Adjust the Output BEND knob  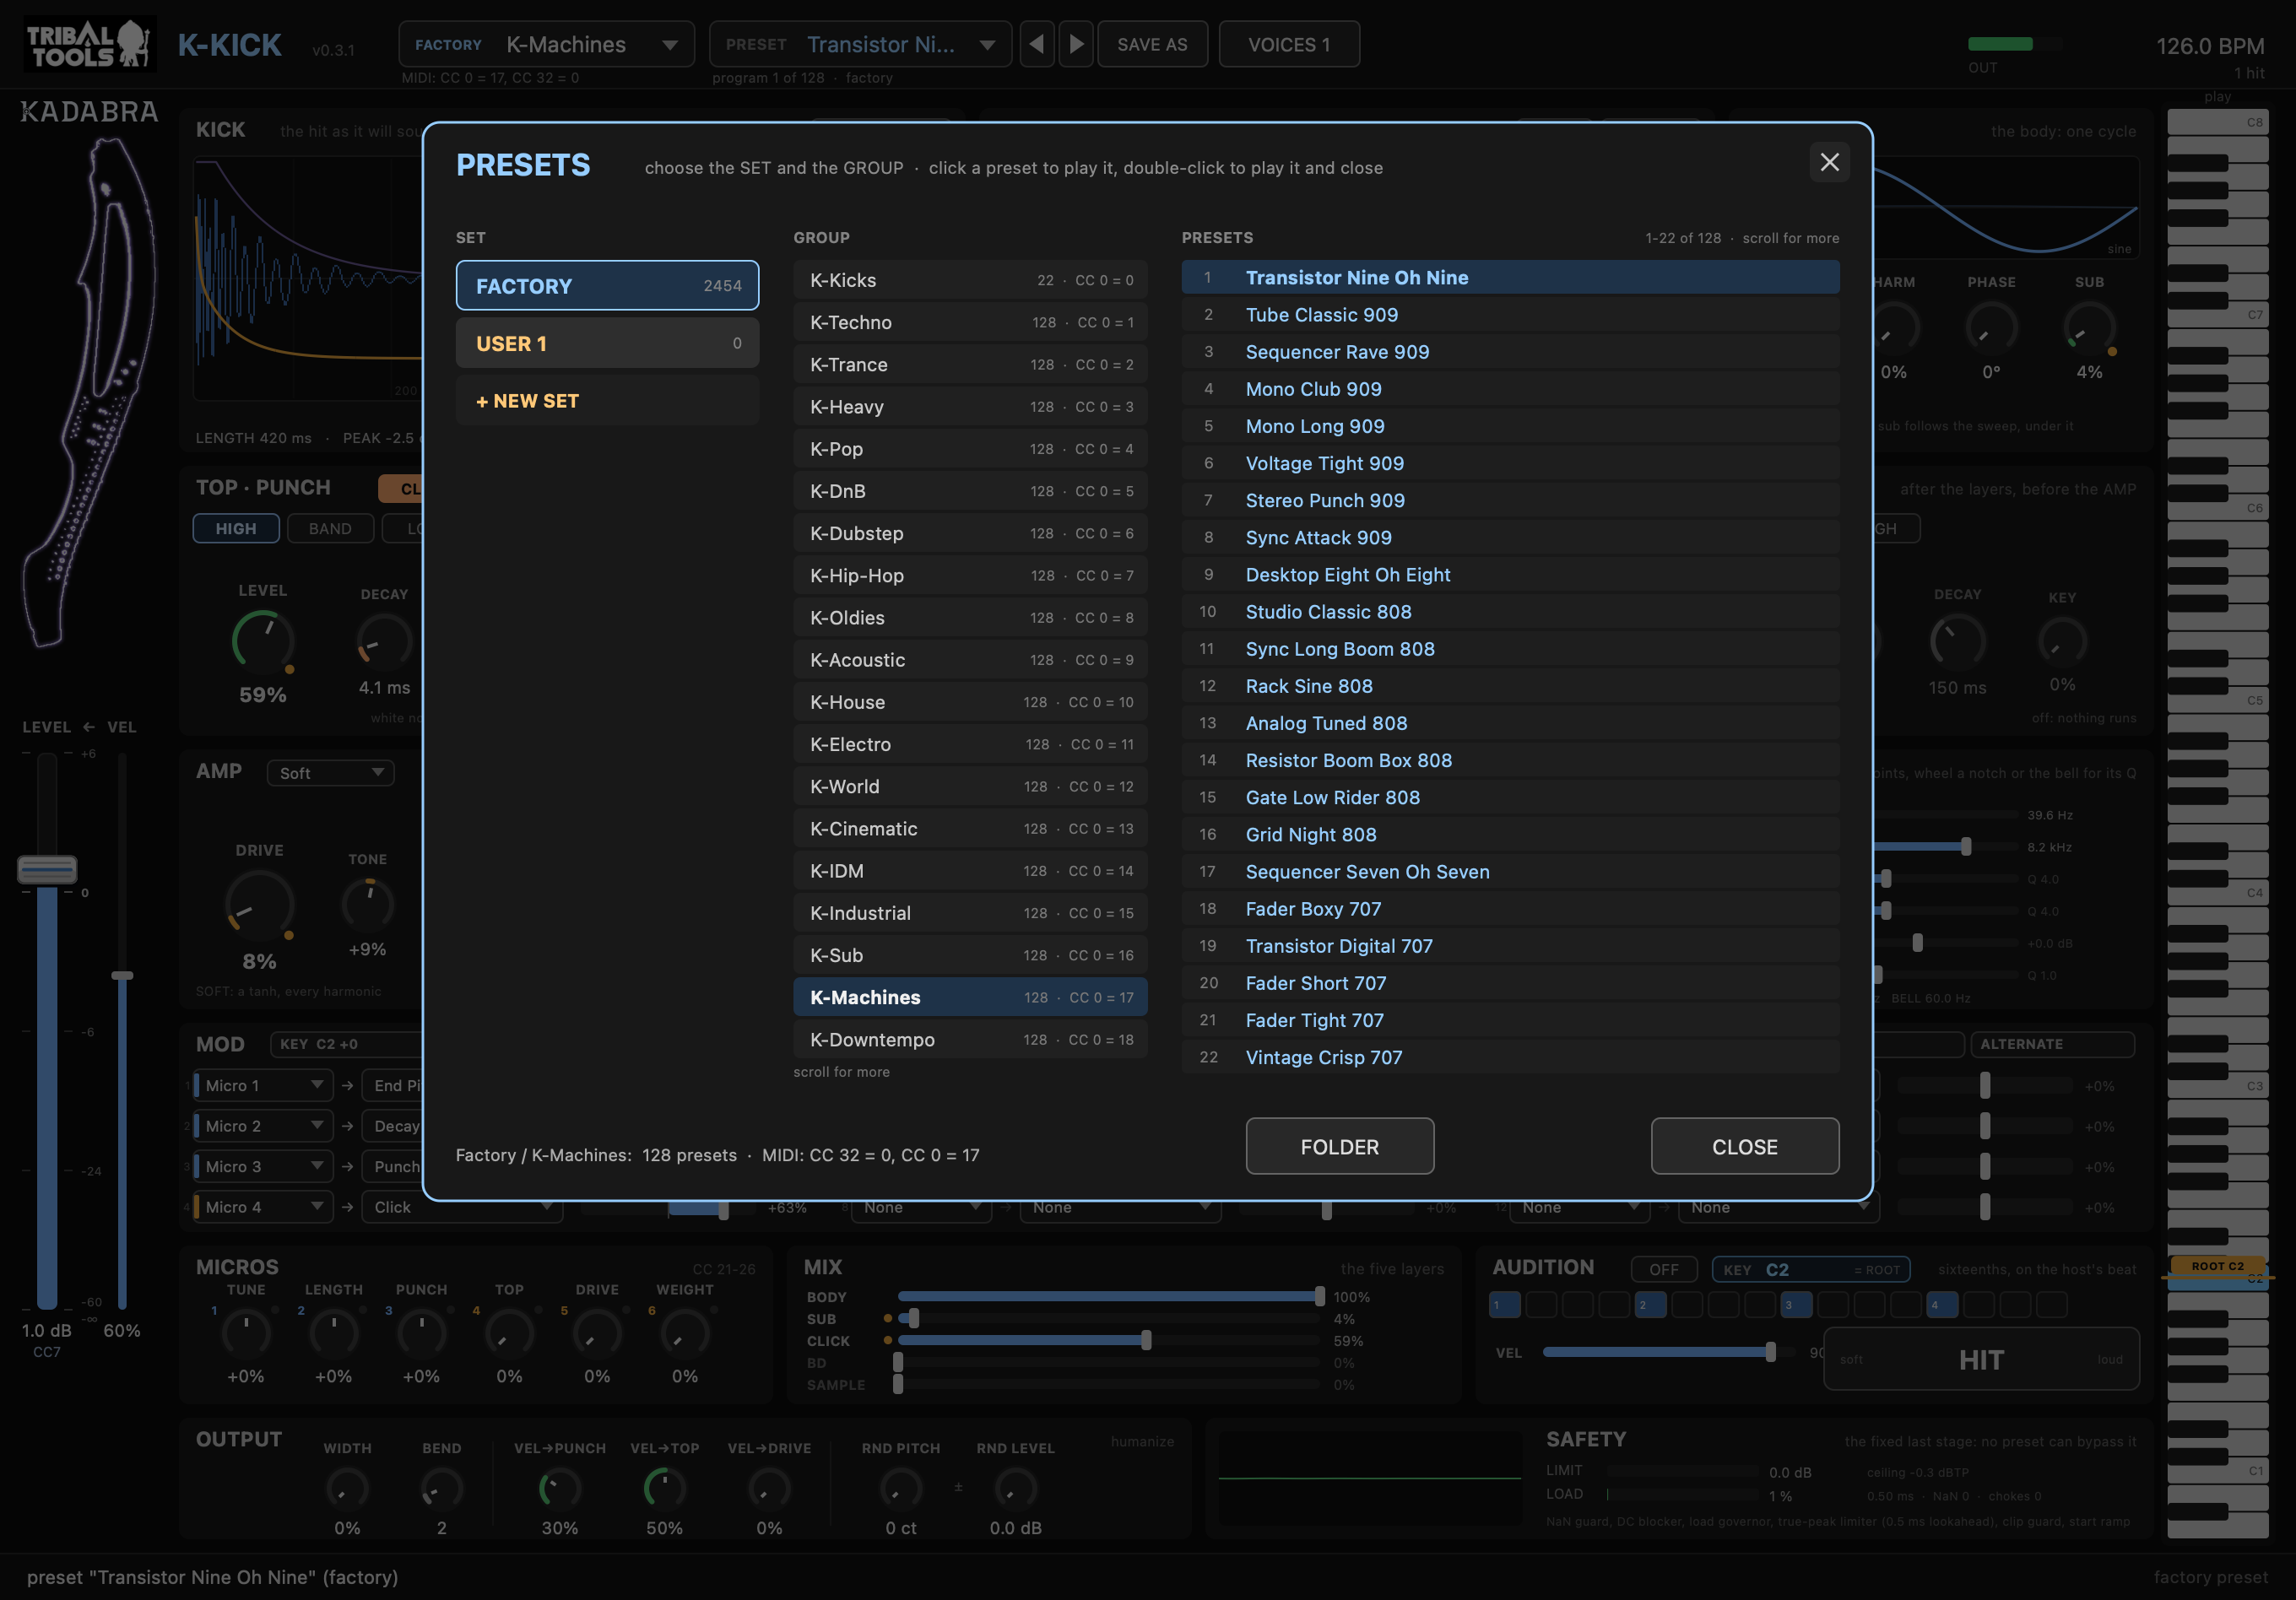tap(441, 1488)
